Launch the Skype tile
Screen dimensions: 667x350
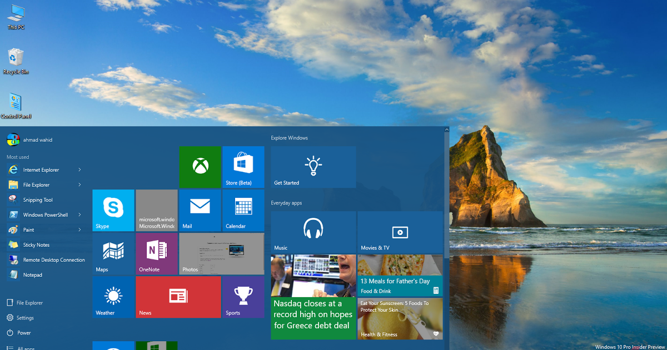click(x=113, y=210)
